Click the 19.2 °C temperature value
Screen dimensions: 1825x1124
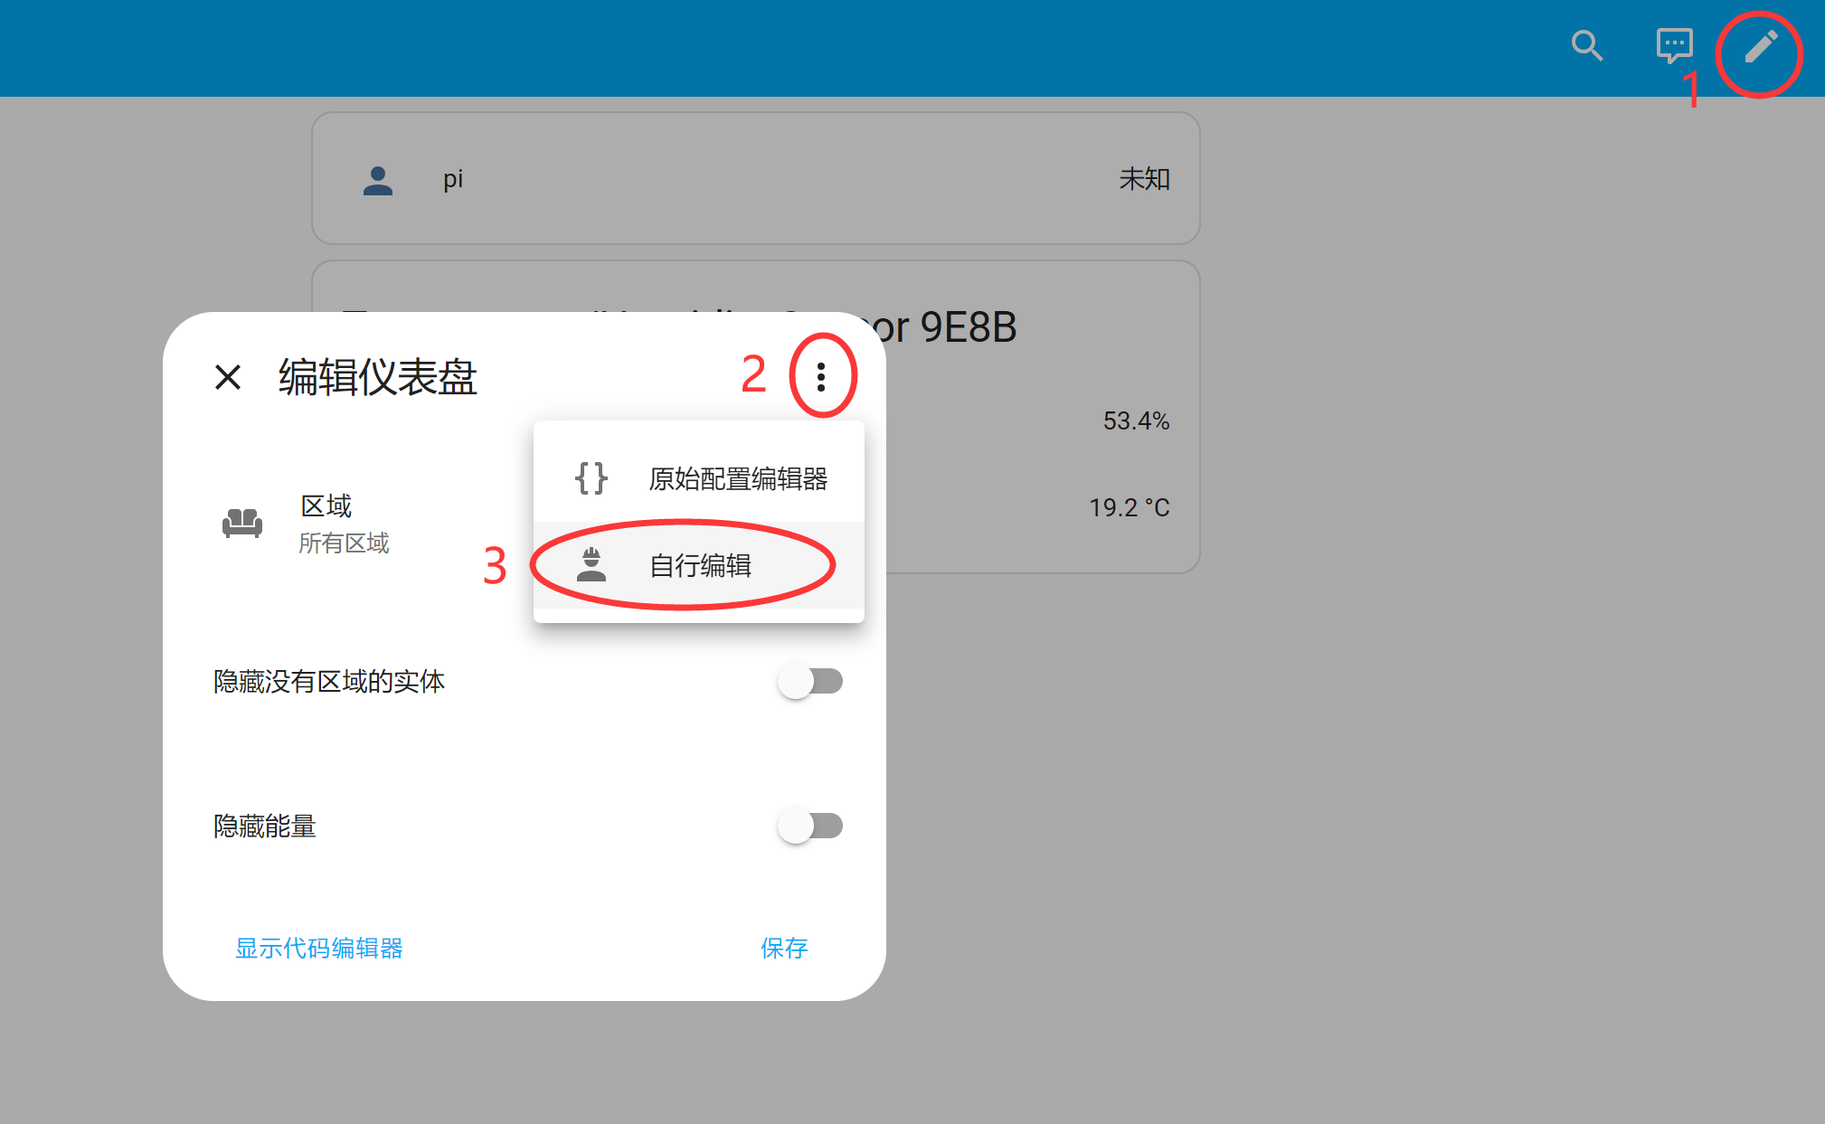[x=1129, y=507]
